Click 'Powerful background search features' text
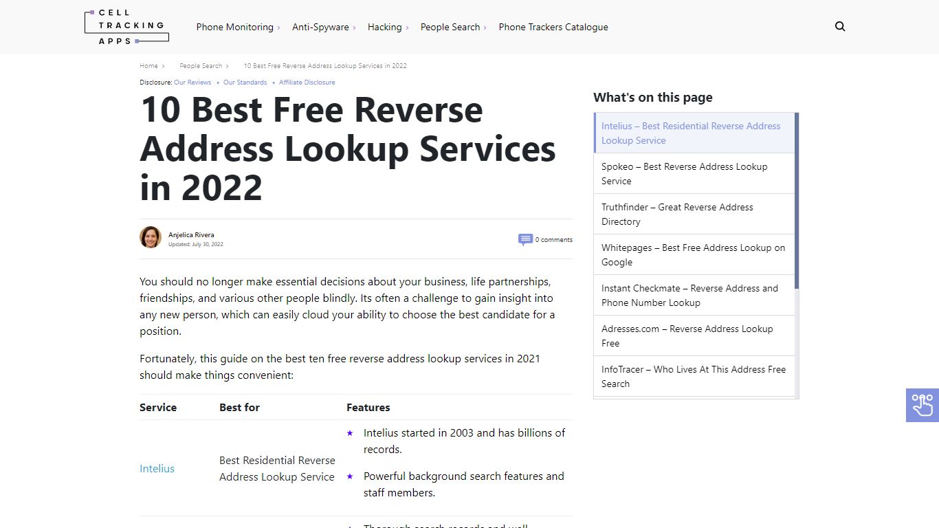 [x=464, y=484]
